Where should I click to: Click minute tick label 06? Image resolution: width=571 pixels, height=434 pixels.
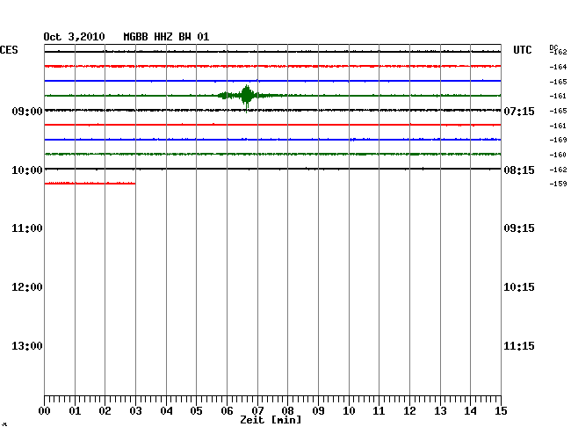tap(227, 411)
